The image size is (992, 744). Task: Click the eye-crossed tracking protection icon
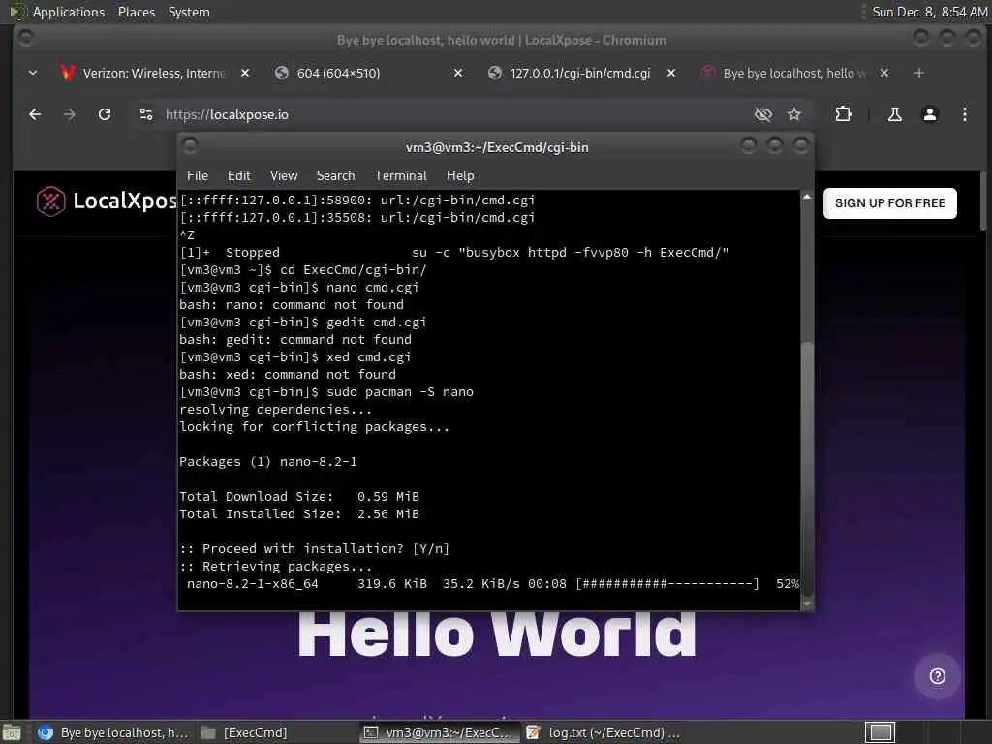click(763, 114)
